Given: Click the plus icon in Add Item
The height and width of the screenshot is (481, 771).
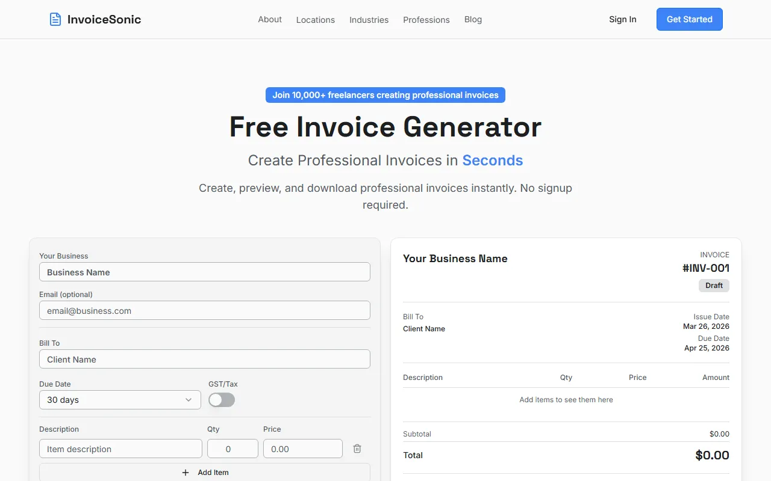Looking at the screenshot, I should pos(186,473).
